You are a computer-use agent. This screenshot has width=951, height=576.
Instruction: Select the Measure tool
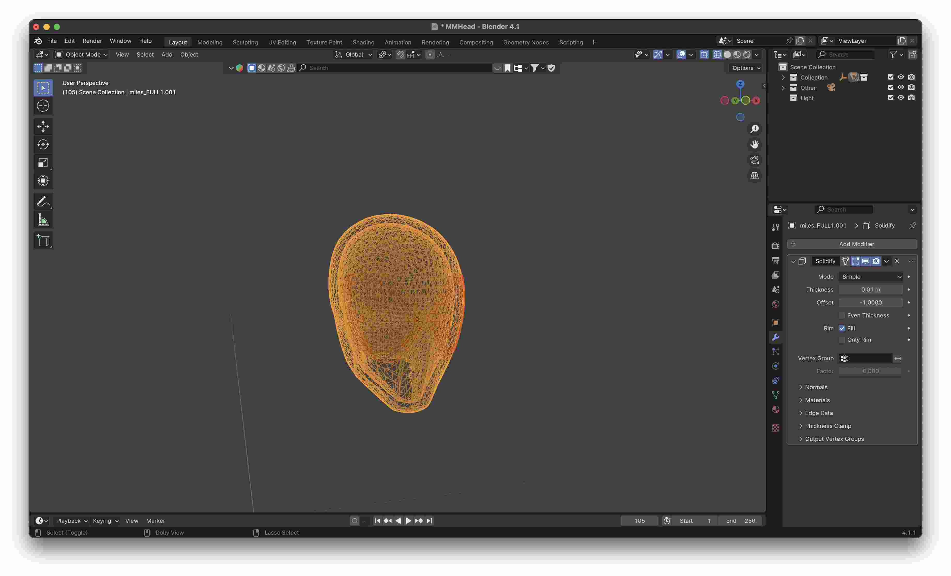coord(43,220)
